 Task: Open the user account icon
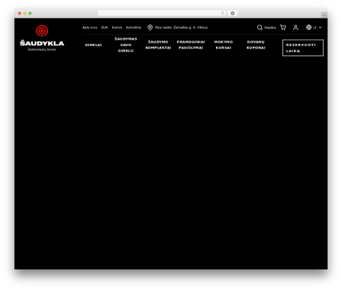tap(295, 27)
